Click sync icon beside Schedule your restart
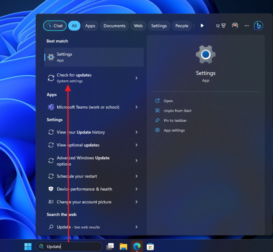The width and height of the screenshot is (273, 252). coord(51,176)
